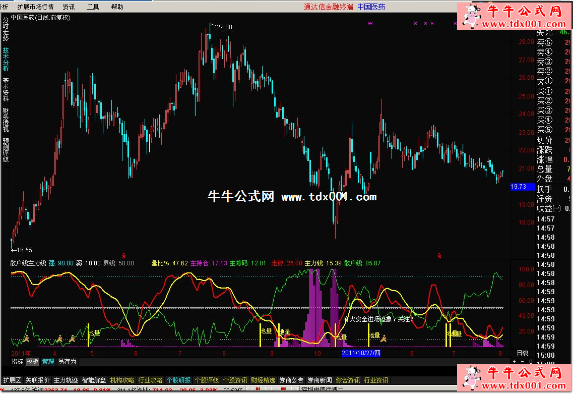Open the 财务透视 side tab
The image size is (574, 394).
[6, 120]
